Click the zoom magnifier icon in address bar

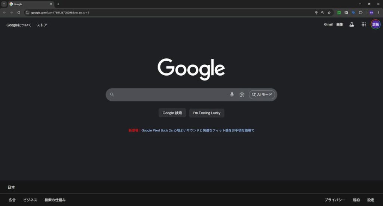click(x=323, y=12)
